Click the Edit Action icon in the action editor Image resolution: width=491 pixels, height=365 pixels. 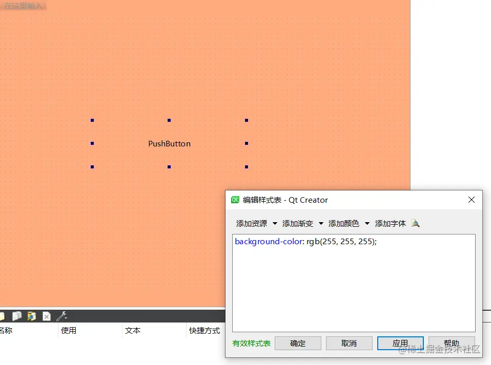[x=32, y=316]
